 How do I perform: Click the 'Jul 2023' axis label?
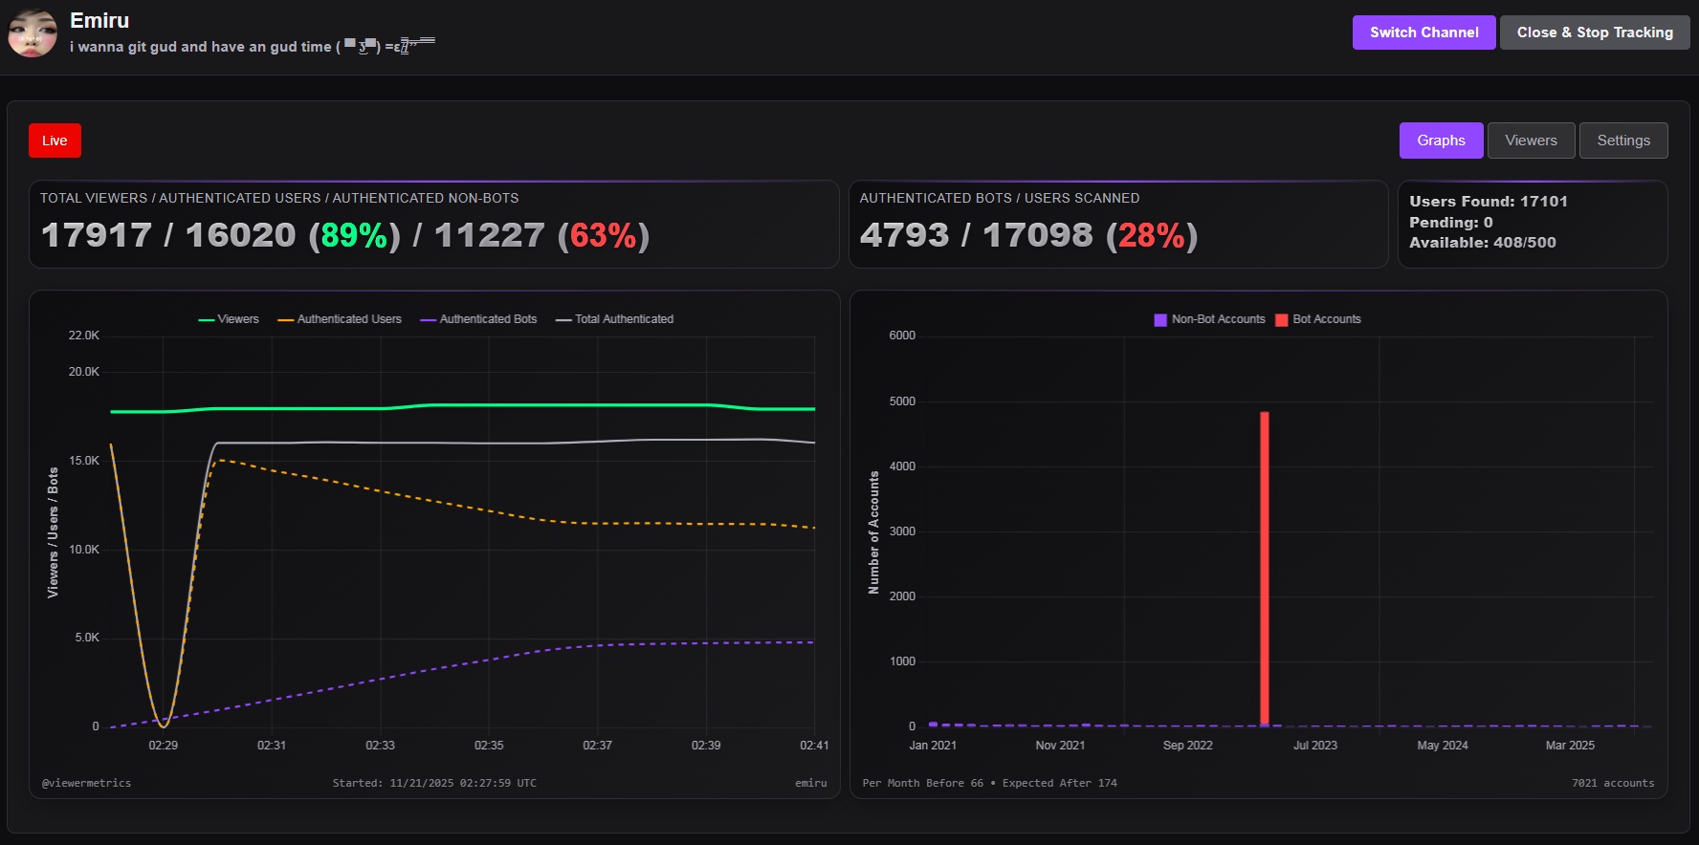tap(1315, 746)
